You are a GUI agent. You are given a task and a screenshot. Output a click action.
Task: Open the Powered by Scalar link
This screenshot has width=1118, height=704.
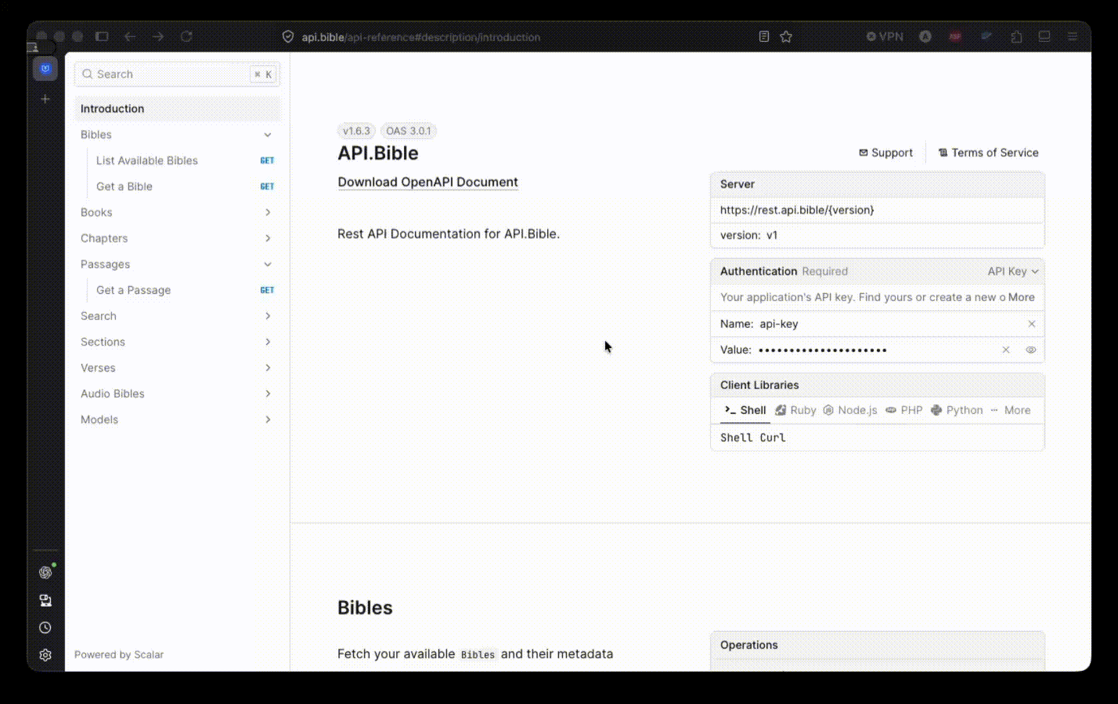pos(119,654)
